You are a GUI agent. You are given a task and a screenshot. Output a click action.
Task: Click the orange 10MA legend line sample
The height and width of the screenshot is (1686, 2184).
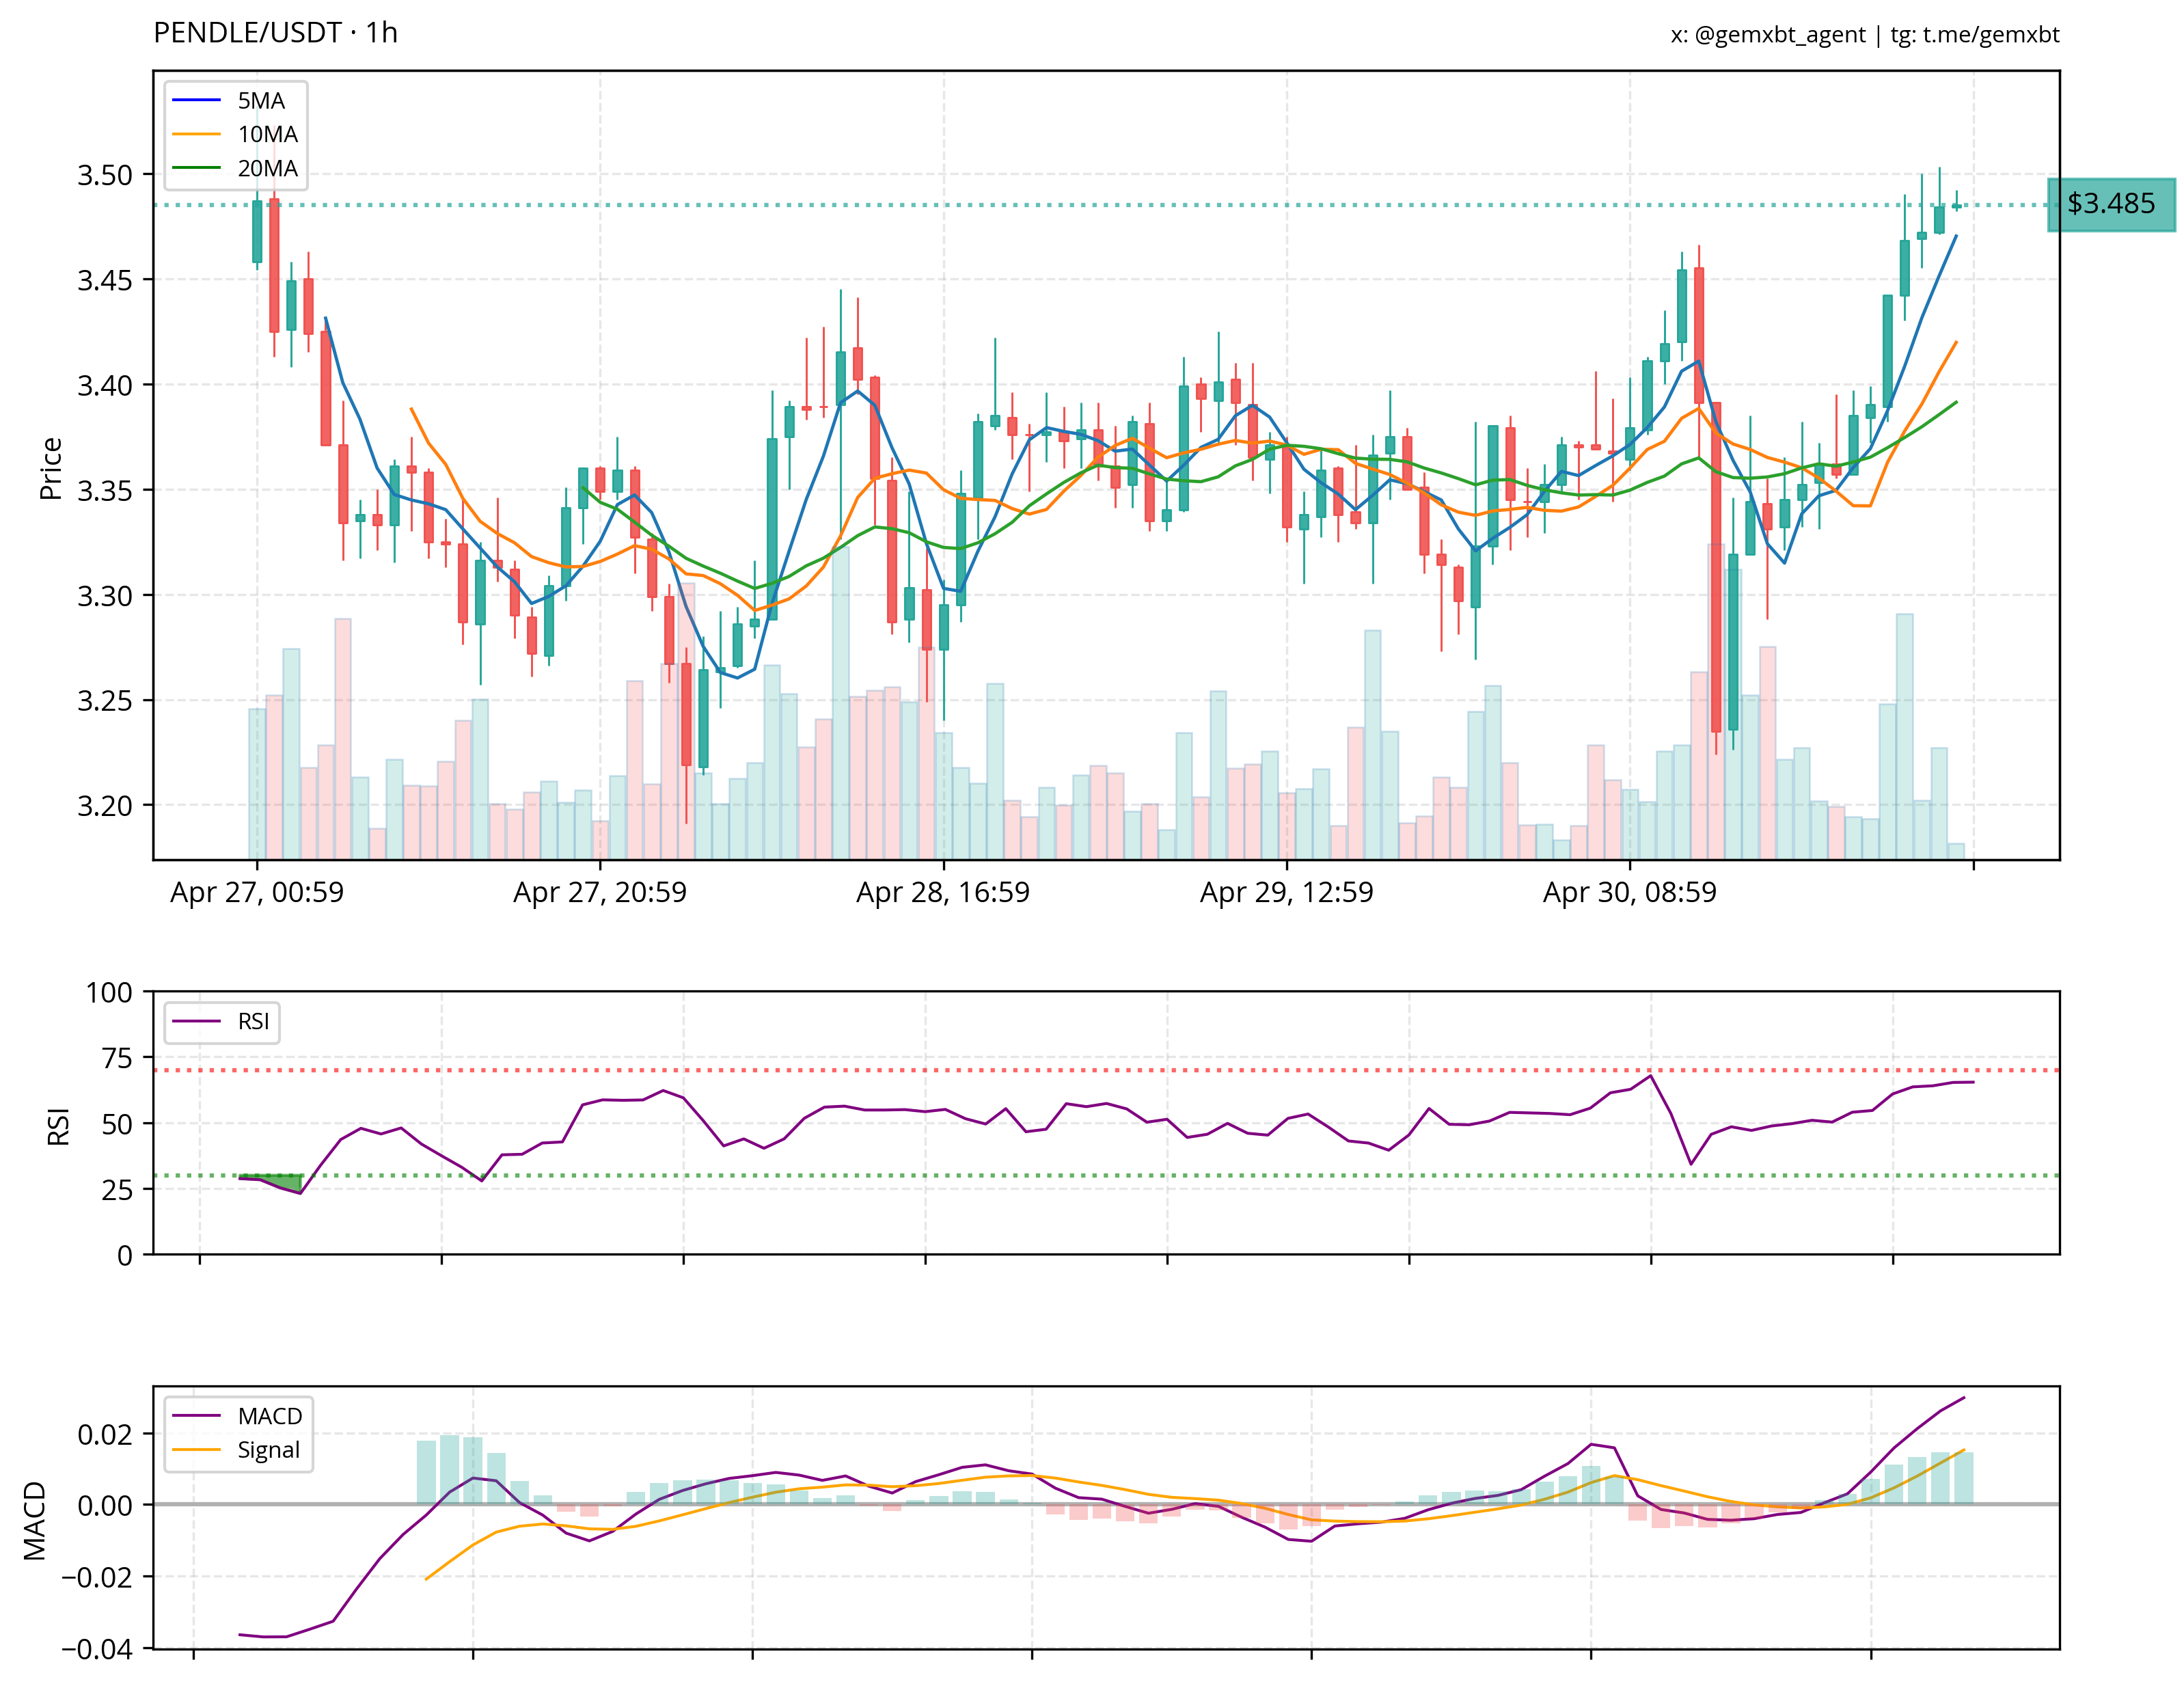(197, 134)
